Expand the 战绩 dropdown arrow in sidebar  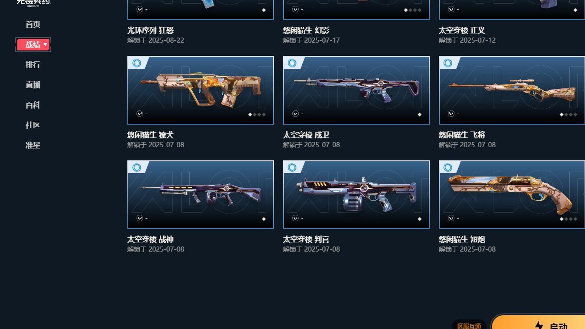coord(45,44)
